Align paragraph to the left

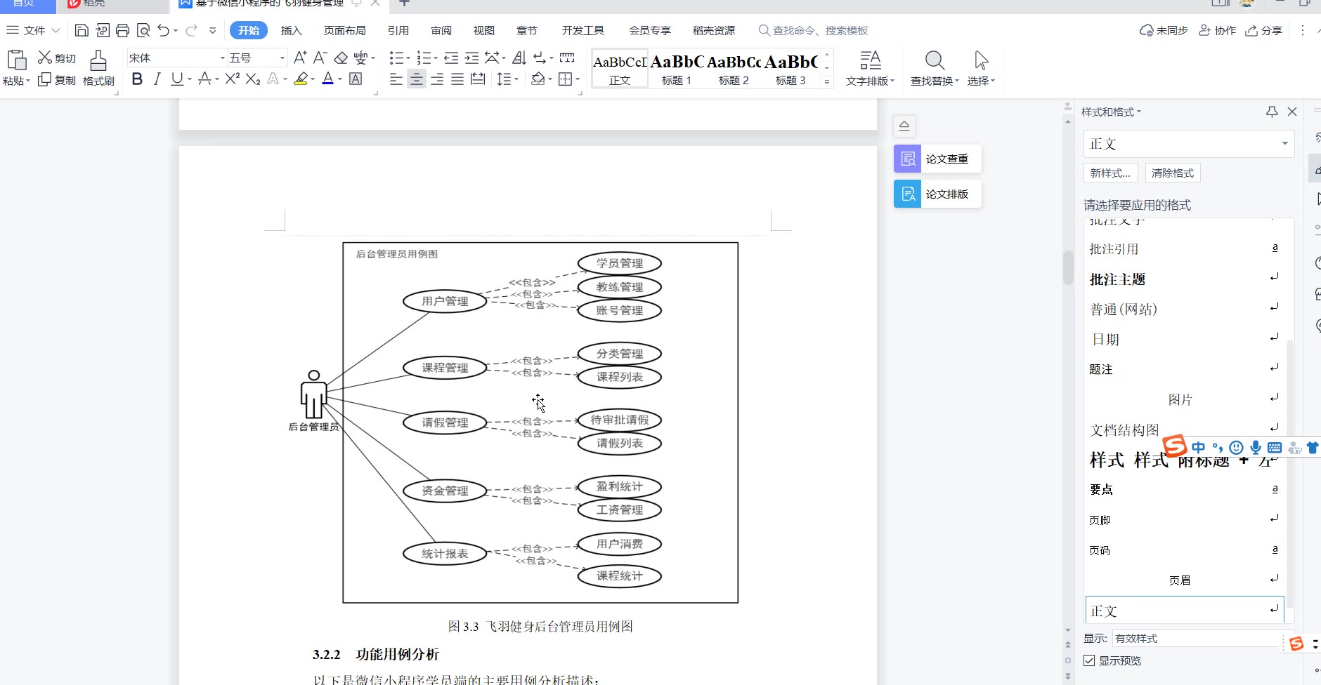(396, 79)
